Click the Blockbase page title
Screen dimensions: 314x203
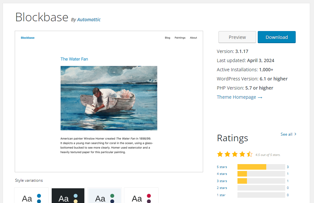(42, 17)
